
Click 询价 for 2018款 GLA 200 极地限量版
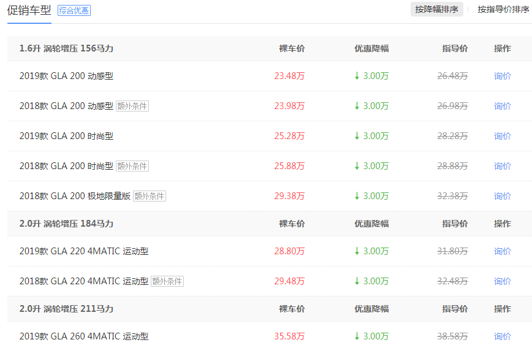pos(503,196)
